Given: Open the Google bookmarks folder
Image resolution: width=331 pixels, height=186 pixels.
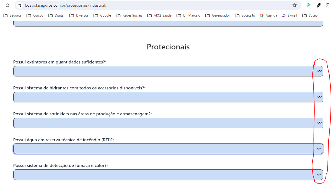Looking at the screenshot, I should 102,15.
